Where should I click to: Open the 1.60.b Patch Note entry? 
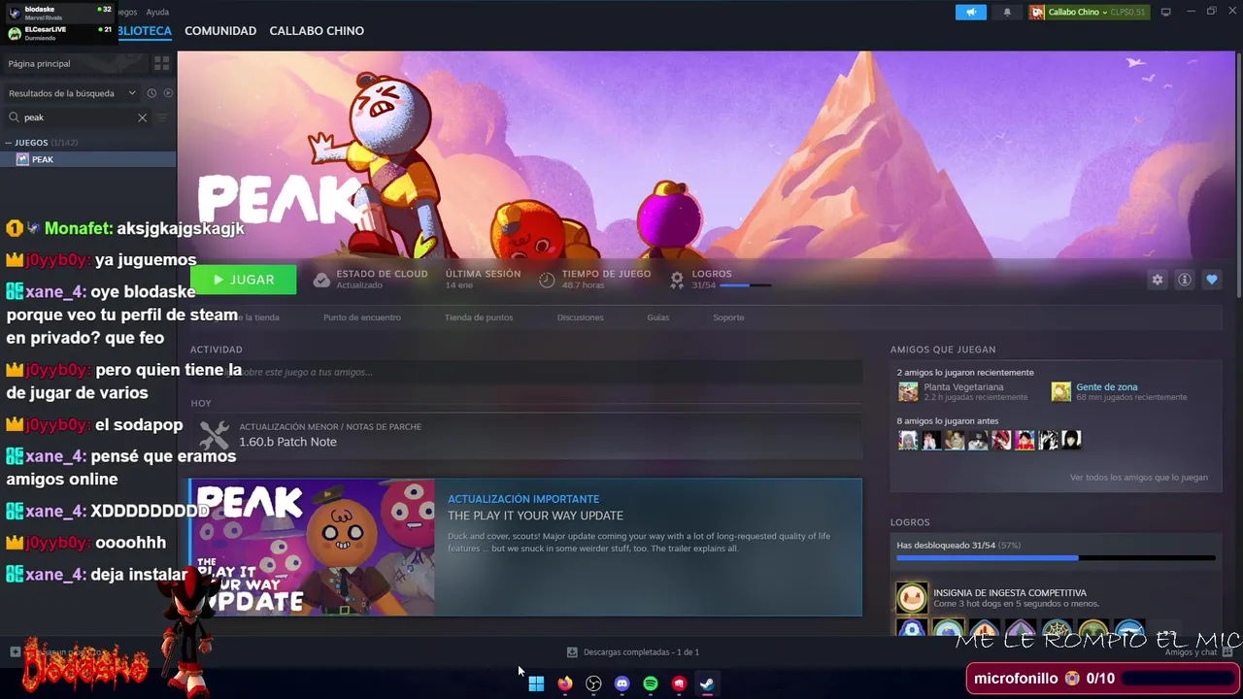point(525,435)
